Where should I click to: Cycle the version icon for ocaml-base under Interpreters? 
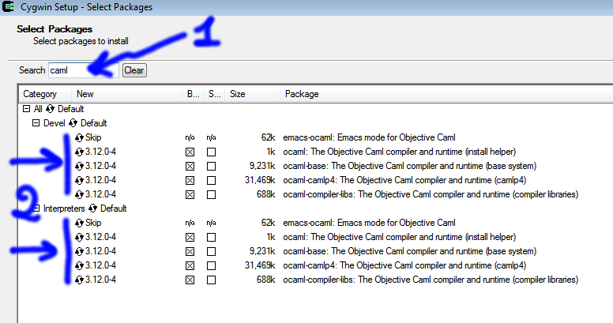coord(79,251)
